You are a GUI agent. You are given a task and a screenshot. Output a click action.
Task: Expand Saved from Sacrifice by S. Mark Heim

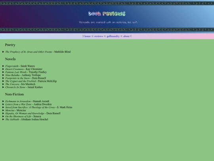pyautogui.click(x=37, y=107)
